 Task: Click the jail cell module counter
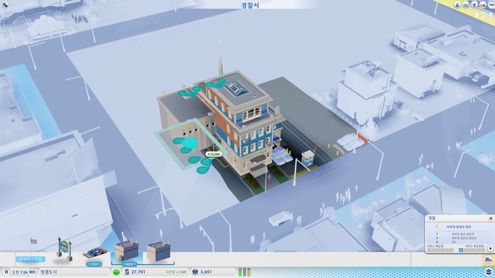(x=129, y=264)
